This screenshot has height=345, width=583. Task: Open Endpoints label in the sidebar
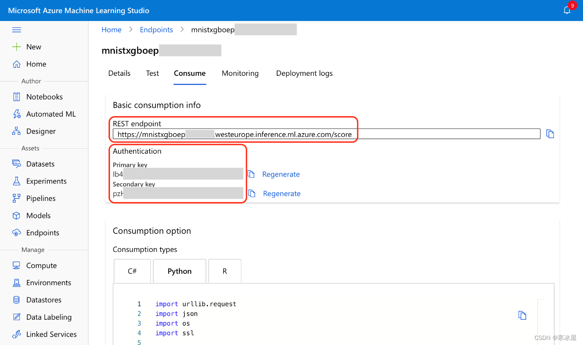coord(43,233)
